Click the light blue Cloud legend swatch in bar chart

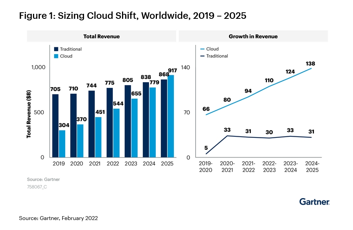point(56,56)
